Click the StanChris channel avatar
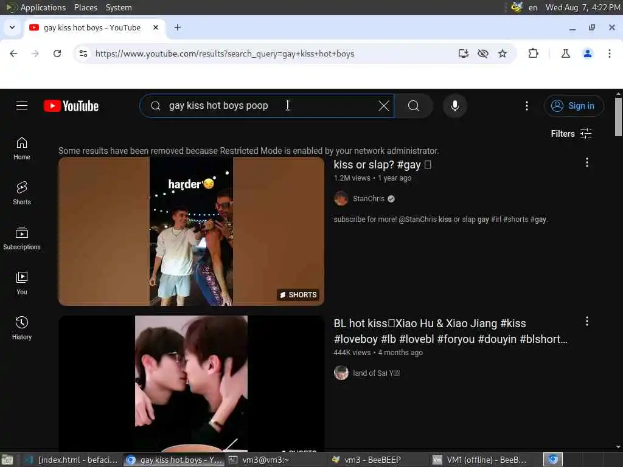 (341, 199)
